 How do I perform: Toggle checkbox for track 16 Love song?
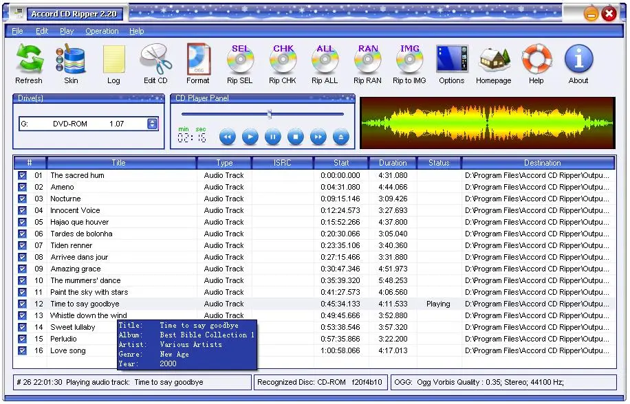(22, 350)
